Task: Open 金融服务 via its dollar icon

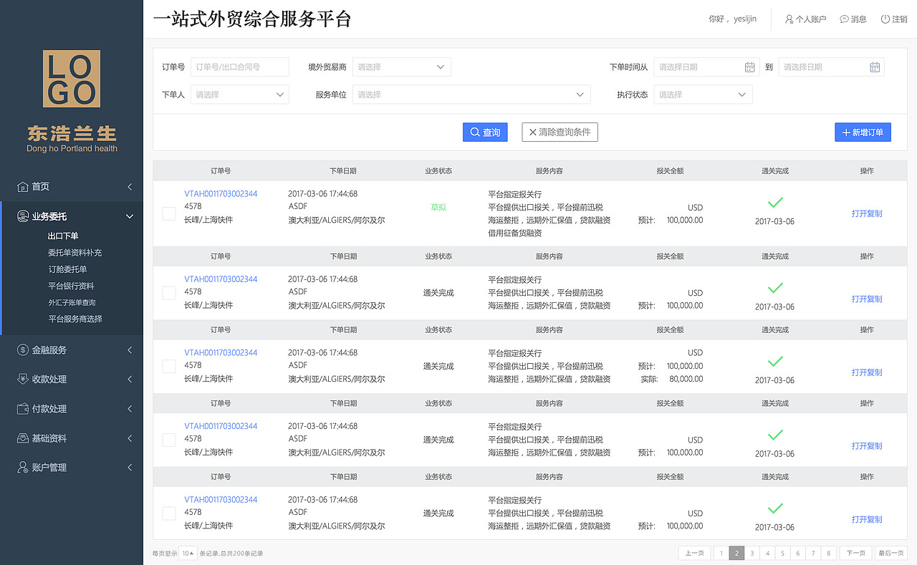Action: tap(24, 349)
